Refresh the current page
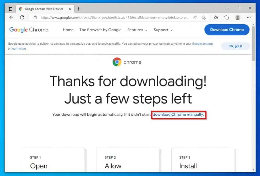 [22, 17]
